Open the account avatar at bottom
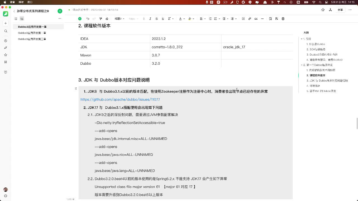 click(6, 190)
